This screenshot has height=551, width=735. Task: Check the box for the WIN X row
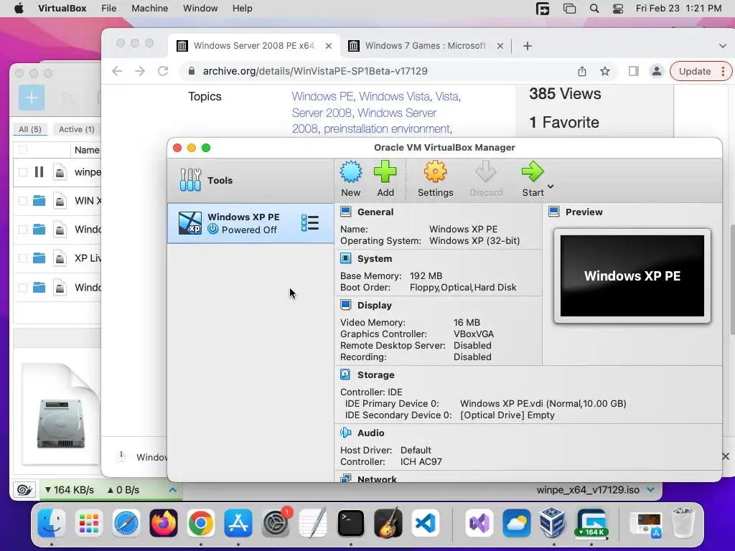click(x=22, y=201)
